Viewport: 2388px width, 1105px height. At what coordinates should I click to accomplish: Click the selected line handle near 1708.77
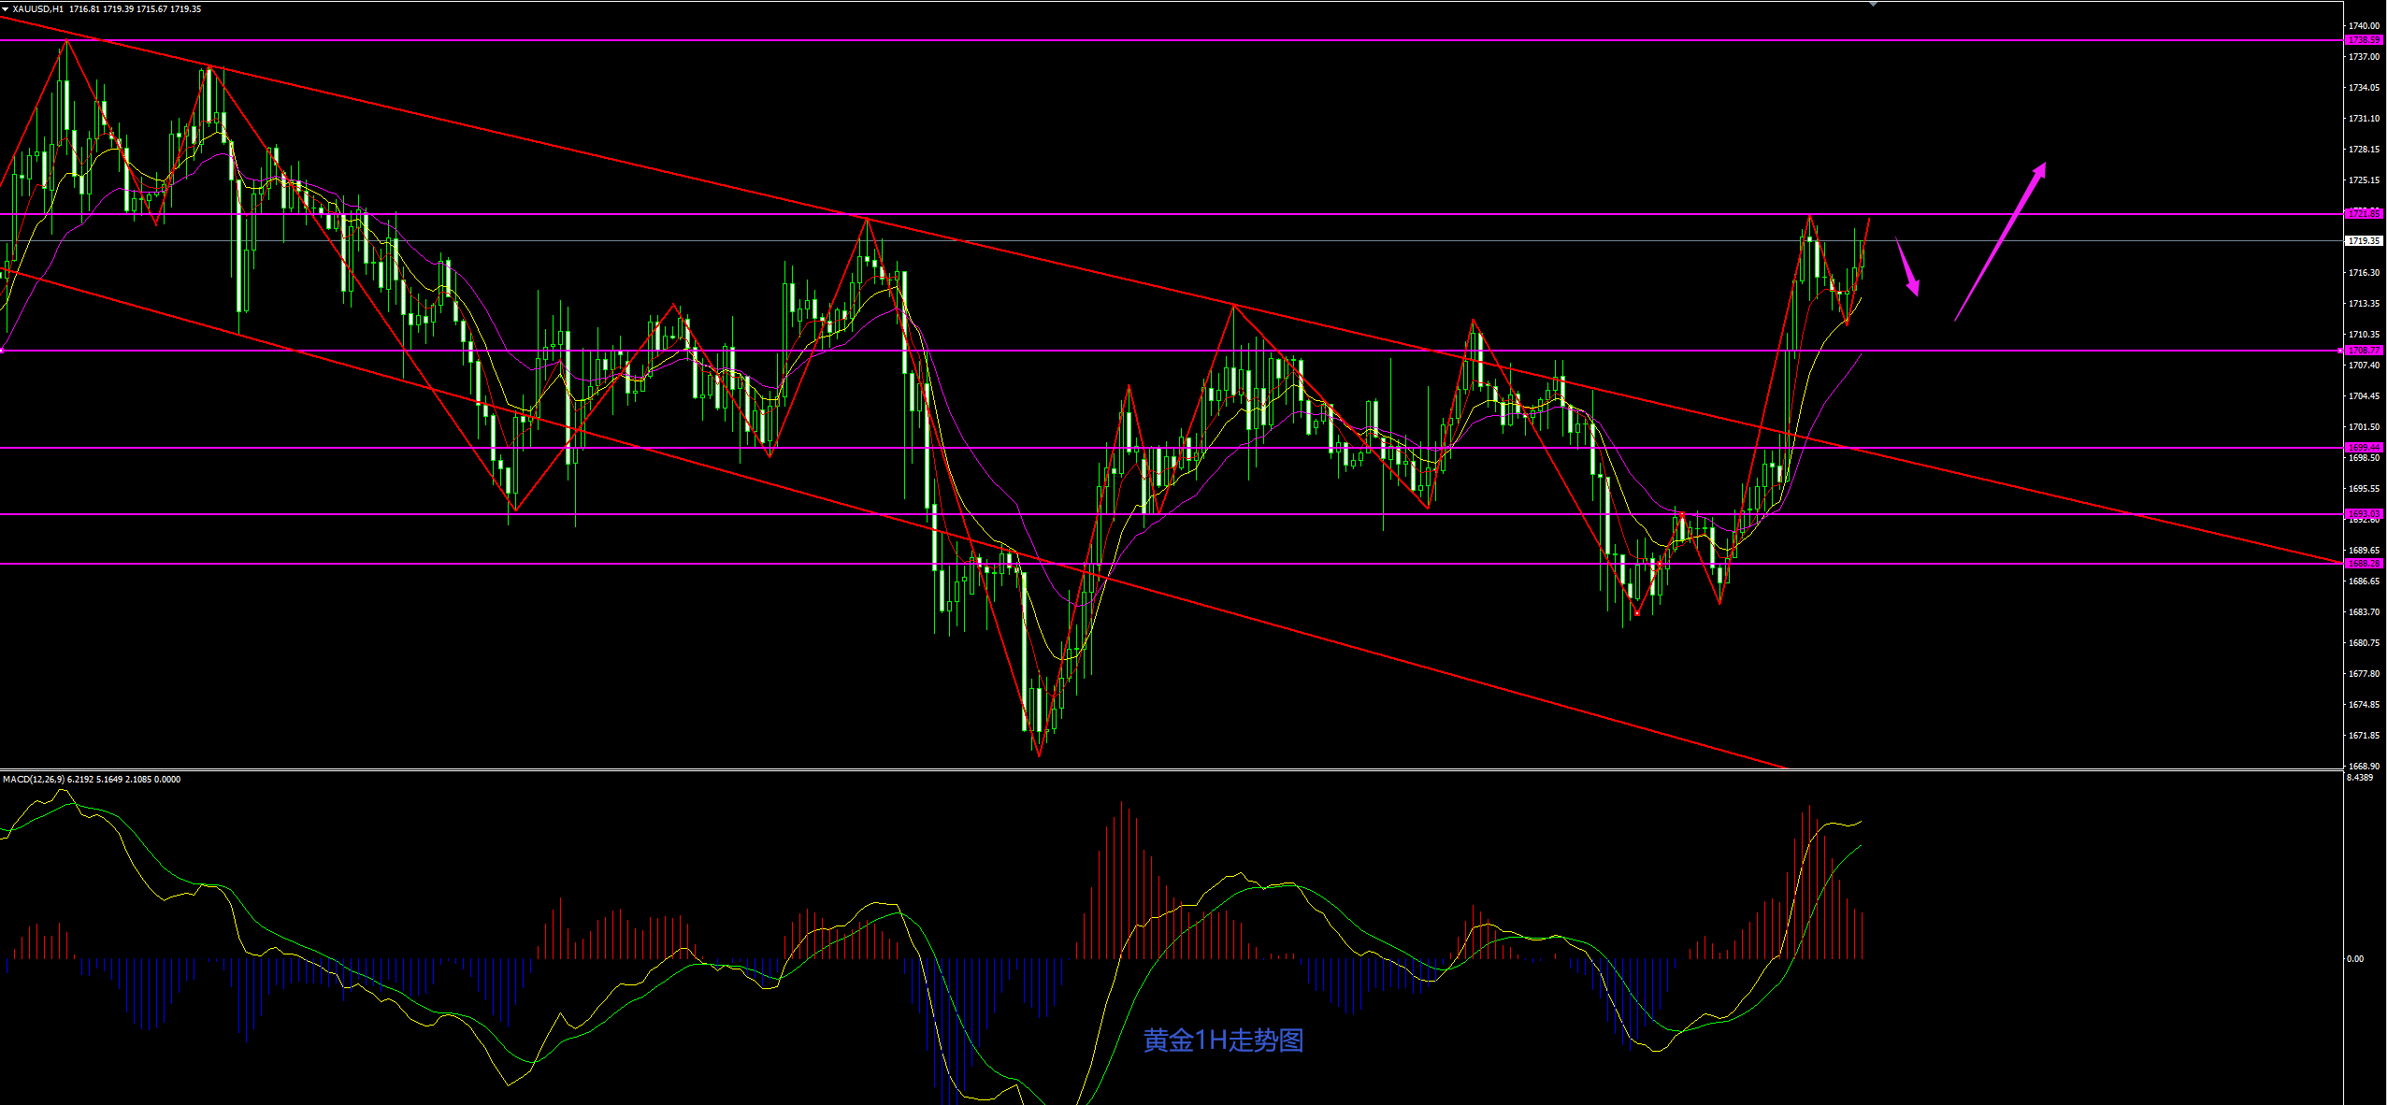2340,351
